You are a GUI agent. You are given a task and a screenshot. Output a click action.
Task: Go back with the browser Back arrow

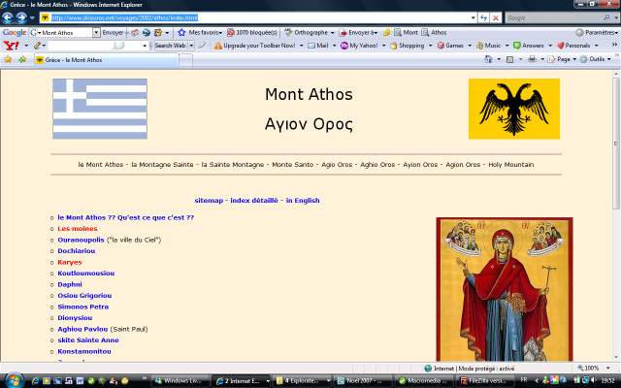point(8,17)
